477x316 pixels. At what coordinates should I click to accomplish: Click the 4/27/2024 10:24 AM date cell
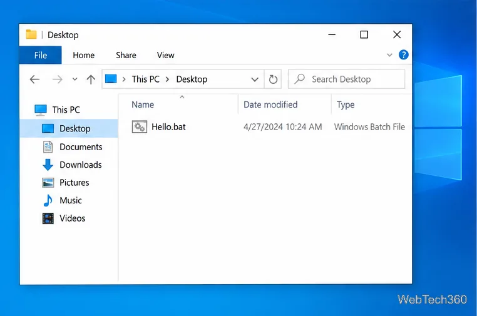(282, 127)
